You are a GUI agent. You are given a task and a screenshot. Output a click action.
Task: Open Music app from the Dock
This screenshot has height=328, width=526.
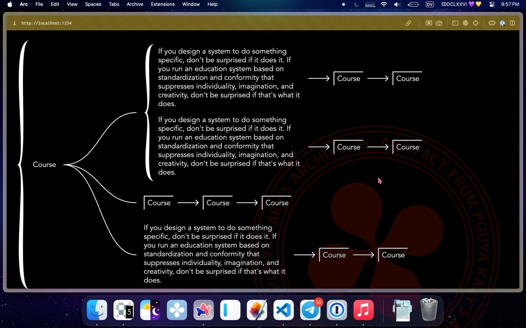click(364, 310)
